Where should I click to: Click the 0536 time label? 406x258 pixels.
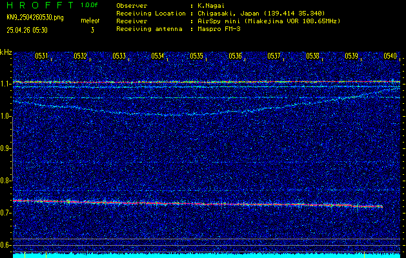point(235,56)
